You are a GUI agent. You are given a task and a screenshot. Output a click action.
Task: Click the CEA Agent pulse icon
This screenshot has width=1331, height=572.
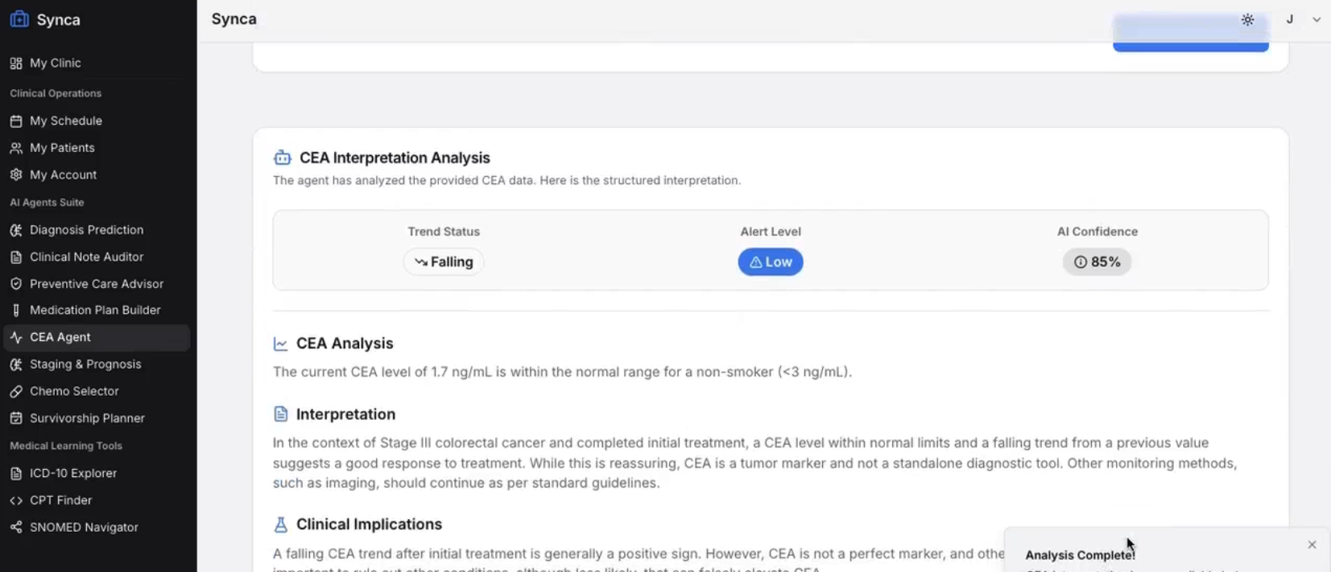16,337
